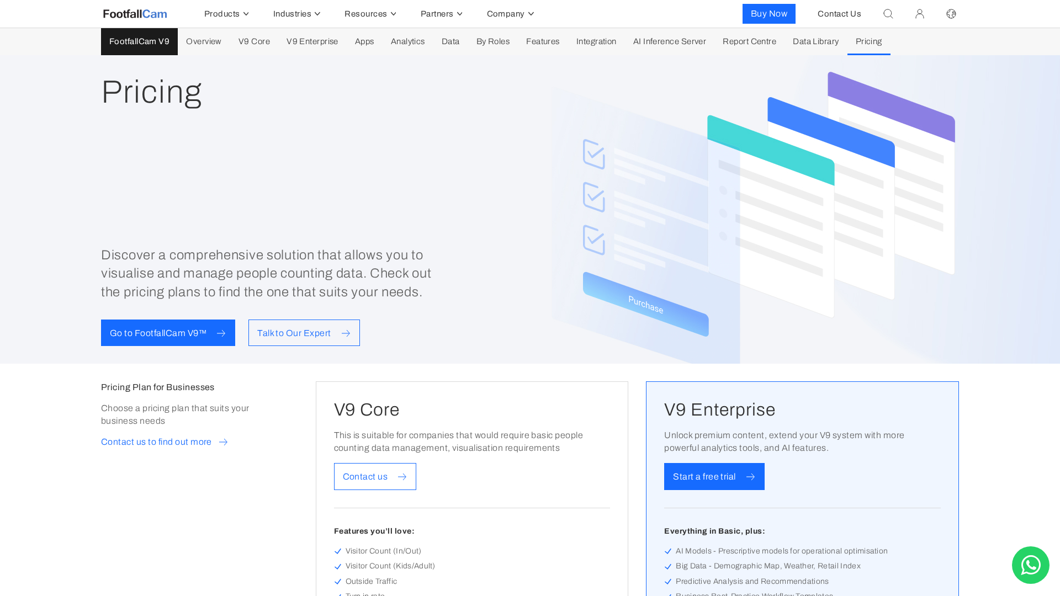Expand the Products dropdown menu
Image resolution: width=1060 pixels, height=596 pixels.
pos(226,14)
